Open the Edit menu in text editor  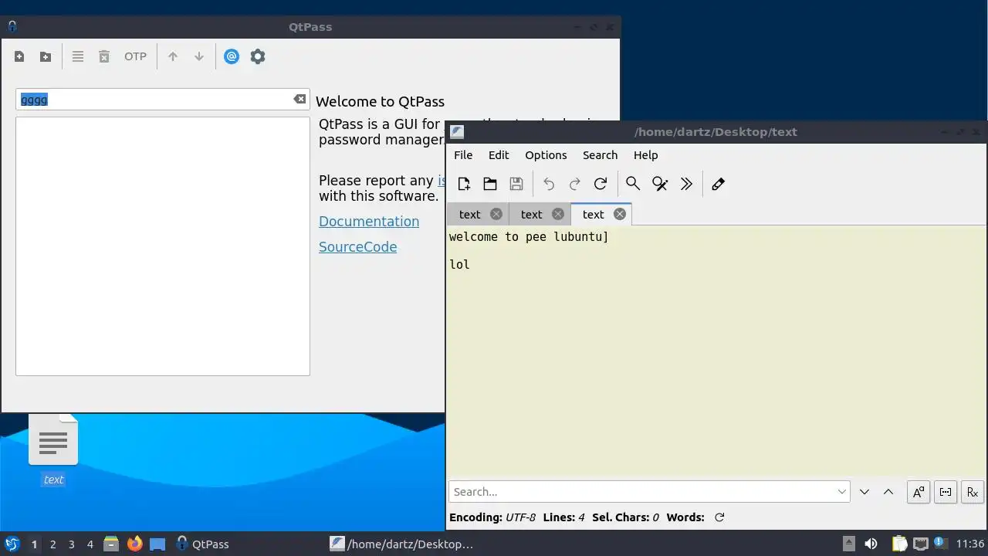click(499, 155)
